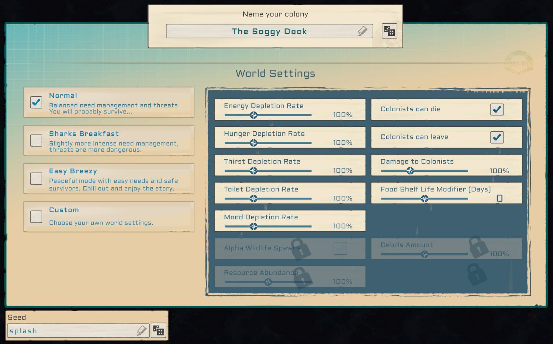The height and width of the screenshot is (344, 553).
Task: Enable the Sharks Breakfast difficulty
Action: (36, 140)
